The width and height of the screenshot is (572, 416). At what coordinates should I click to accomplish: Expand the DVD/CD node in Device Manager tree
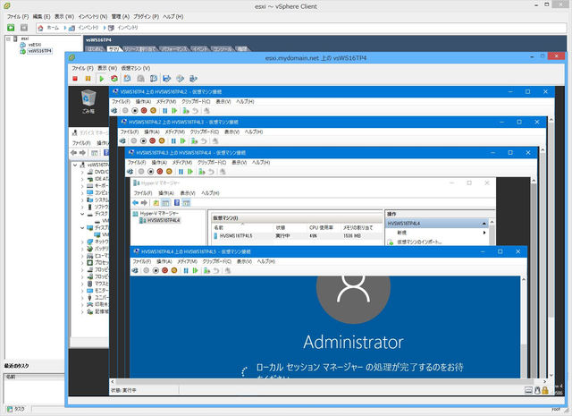[x=82, y=172]
